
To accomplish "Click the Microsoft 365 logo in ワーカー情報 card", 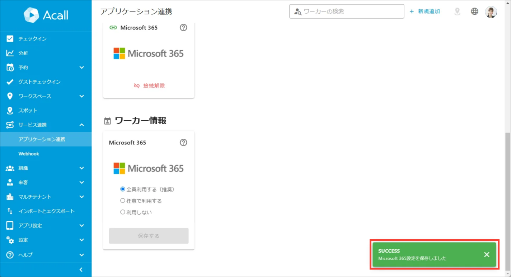I will (149, 168).
